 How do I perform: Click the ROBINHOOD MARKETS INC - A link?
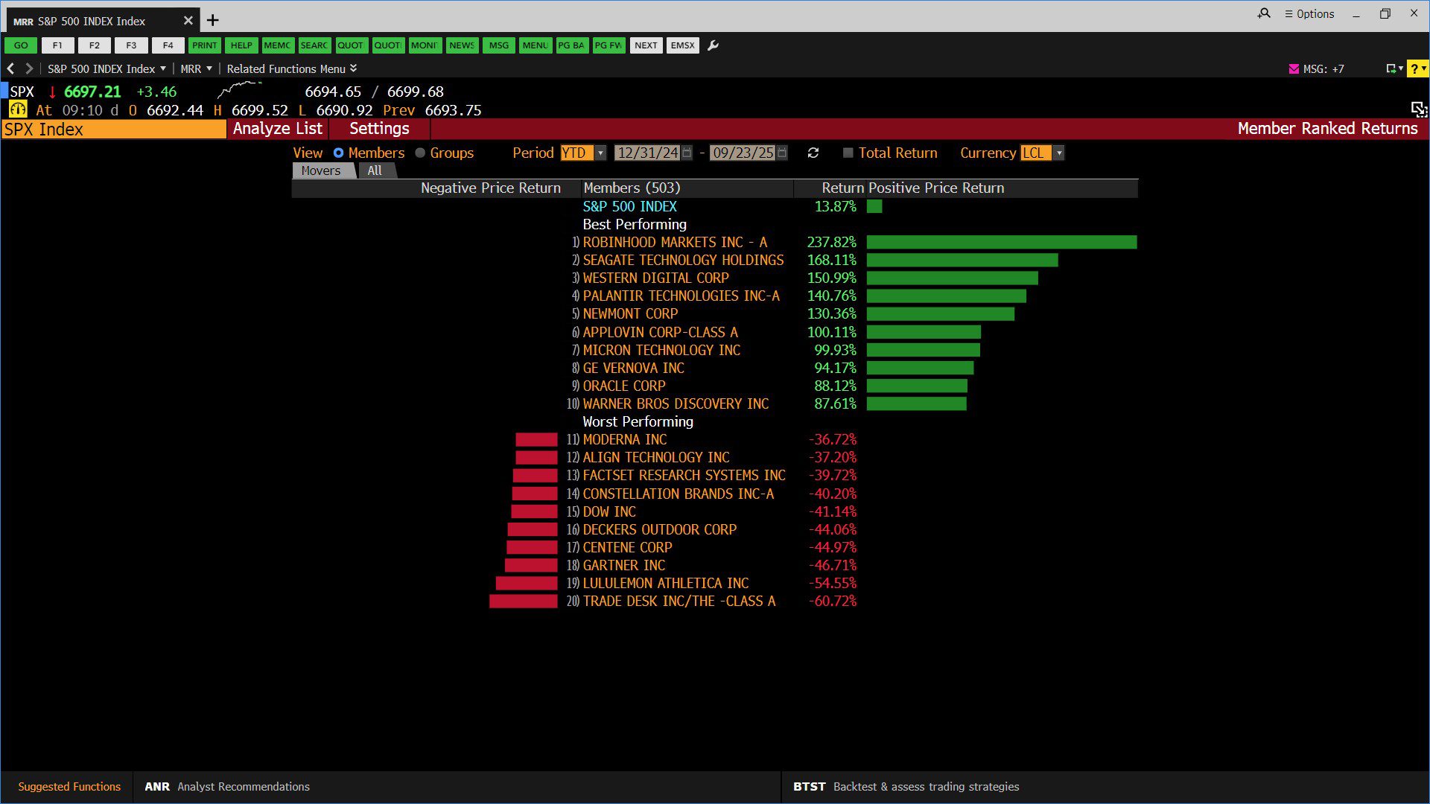[674, 242]
